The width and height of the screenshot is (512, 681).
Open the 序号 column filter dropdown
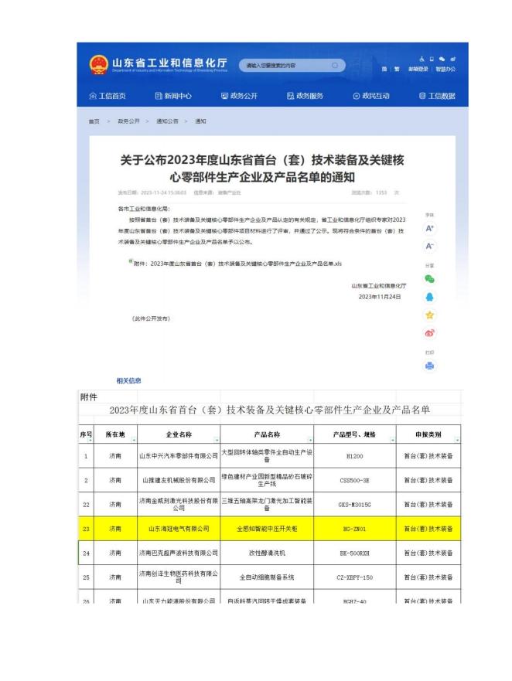[x=90, y=440]
